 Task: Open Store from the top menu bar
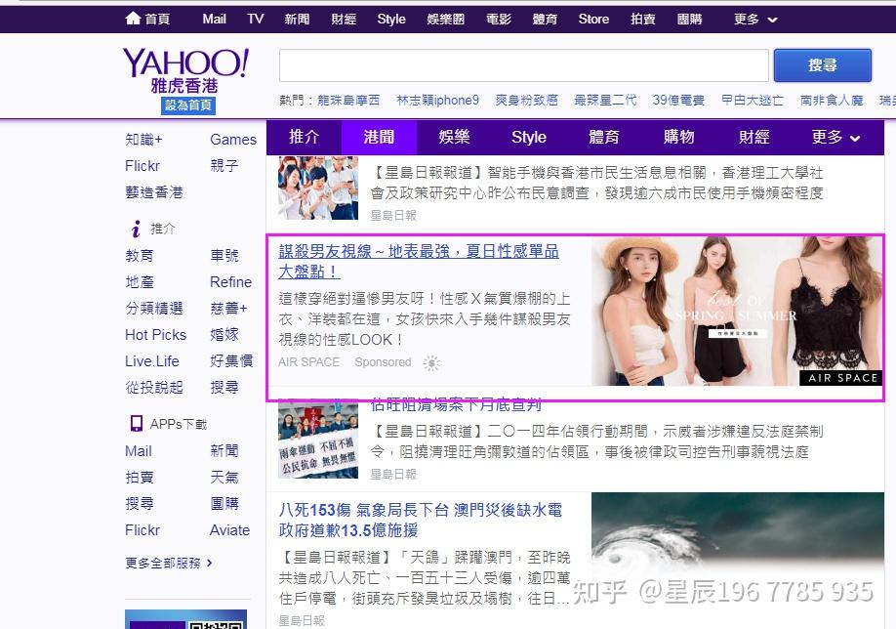593,18
